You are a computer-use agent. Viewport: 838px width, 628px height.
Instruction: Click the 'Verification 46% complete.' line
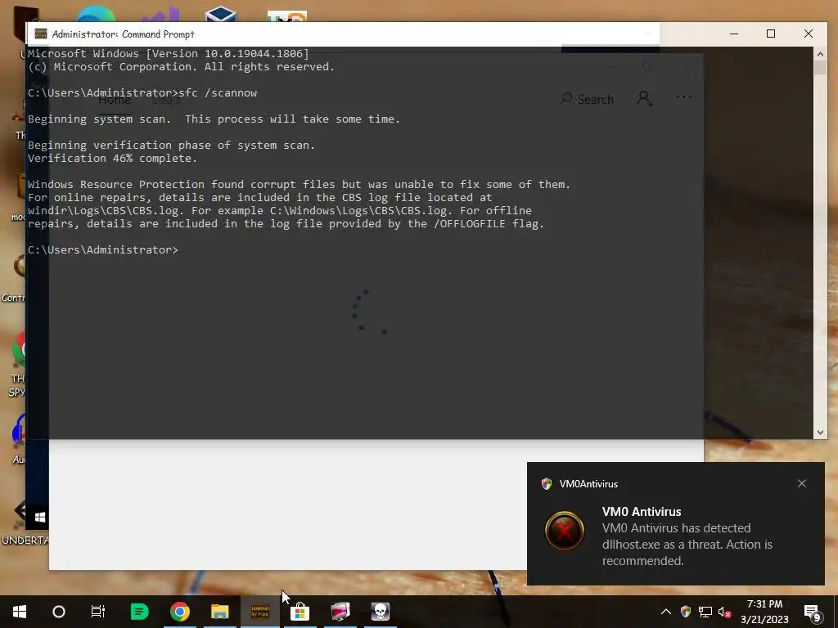(112, 158)
